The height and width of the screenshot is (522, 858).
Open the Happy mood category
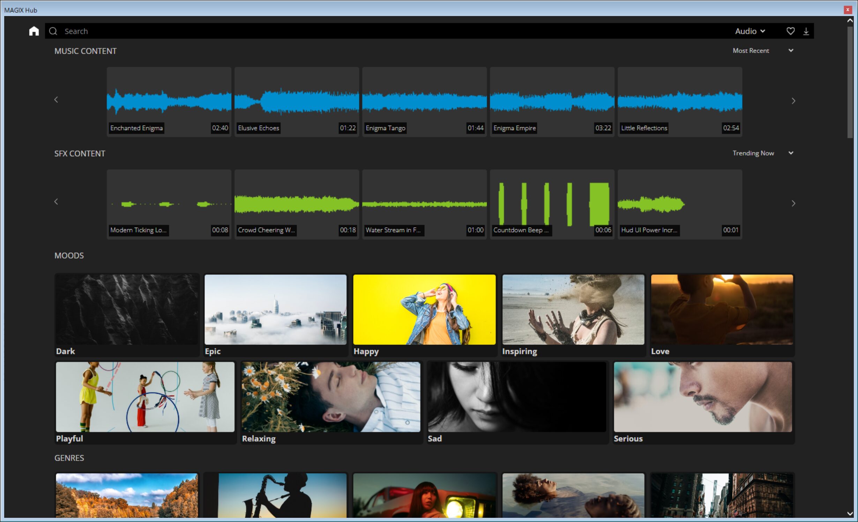(x=424, y=315)
